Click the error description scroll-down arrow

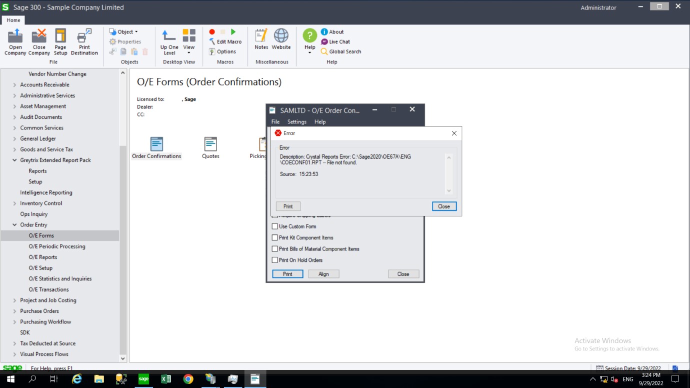(448, 190)
